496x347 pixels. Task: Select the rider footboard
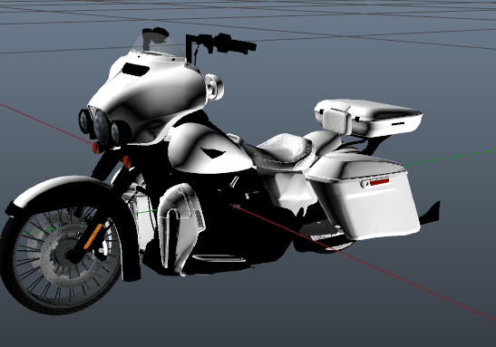tap(219, 258)
